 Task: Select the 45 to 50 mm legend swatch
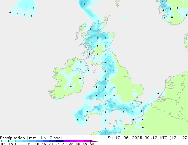[x=87, y=141]
